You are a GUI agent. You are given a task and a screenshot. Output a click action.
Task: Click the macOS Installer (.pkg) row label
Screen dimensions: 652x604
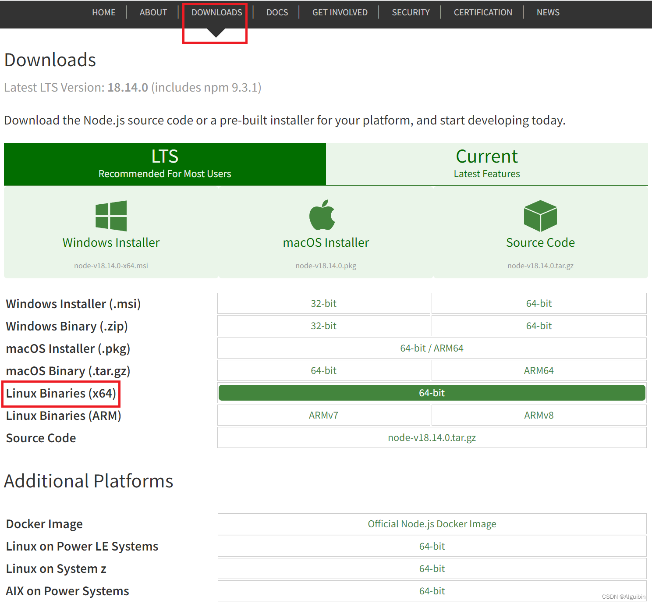point(68,348)
